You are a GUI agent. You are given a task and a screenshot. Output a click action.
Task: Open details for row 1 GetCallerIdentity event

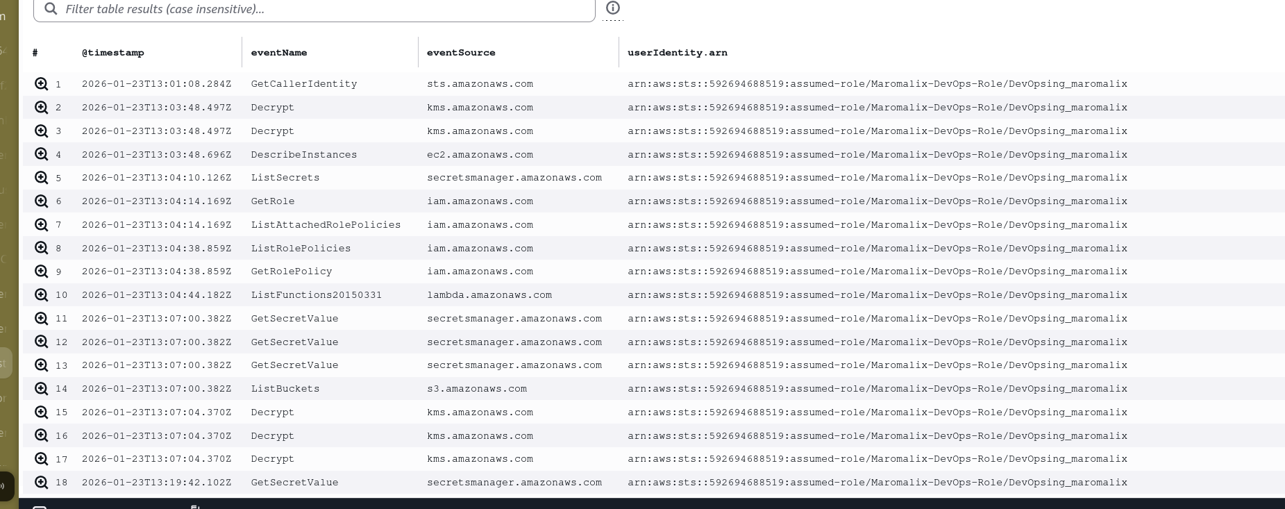click(42, 84)
